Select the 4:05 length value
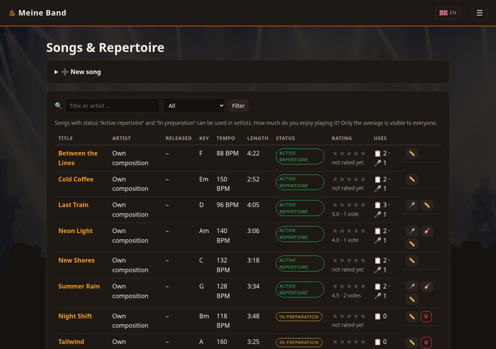This screenshot has height=349, width=496. 253,205
